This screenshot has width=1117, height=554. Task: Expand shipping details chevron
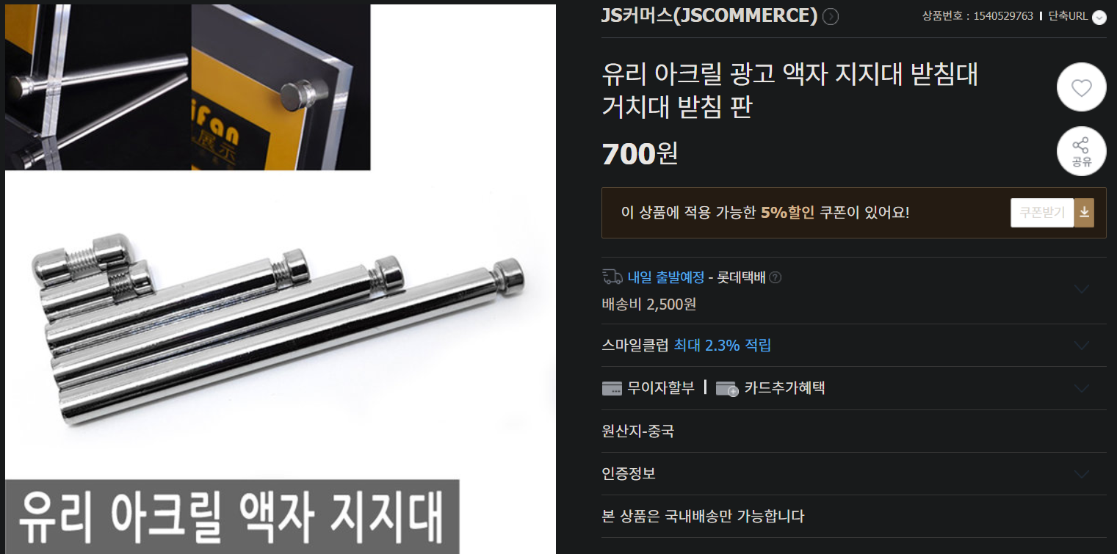[x=1081, y=289]
